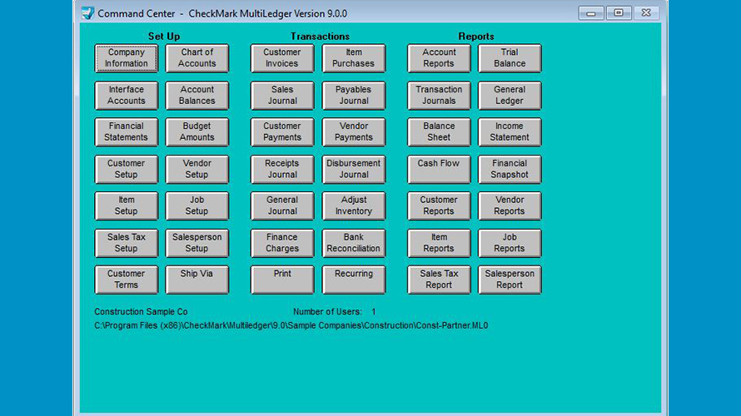Screen dimensions: 741x416
Task: Open Customer Payments
Action: tap(282, 132)
